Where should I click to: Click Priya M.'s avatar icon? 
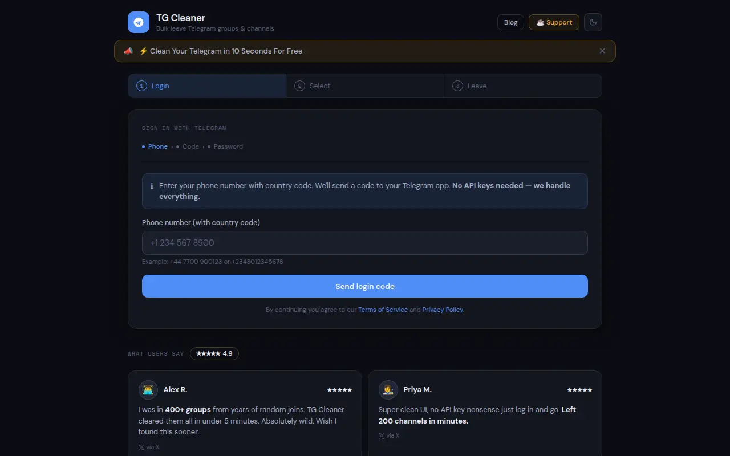(x=388, y=390)
